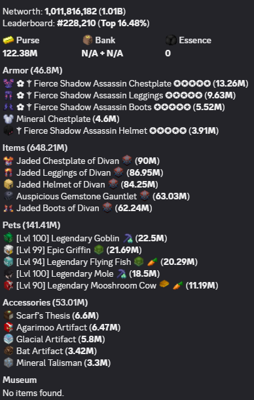Image resolution: width=254 pixels, height=400 pixels.
Task: Click the black Essence cube icon
Action: pos(171,40)
